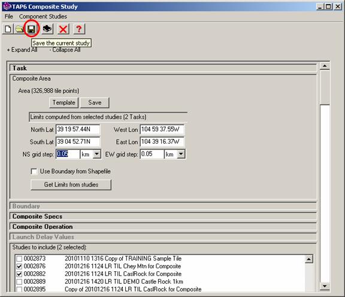Open the EW grid step units dropdown
Viewport: 345px width, 297px height.
pyautogui.click(x=181, y=154)
